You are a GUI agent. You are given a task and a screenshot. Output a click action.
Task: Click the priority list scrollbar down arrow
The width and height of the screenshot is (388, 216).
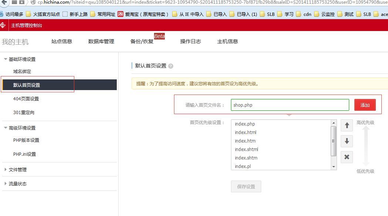(x=334, y=167)
